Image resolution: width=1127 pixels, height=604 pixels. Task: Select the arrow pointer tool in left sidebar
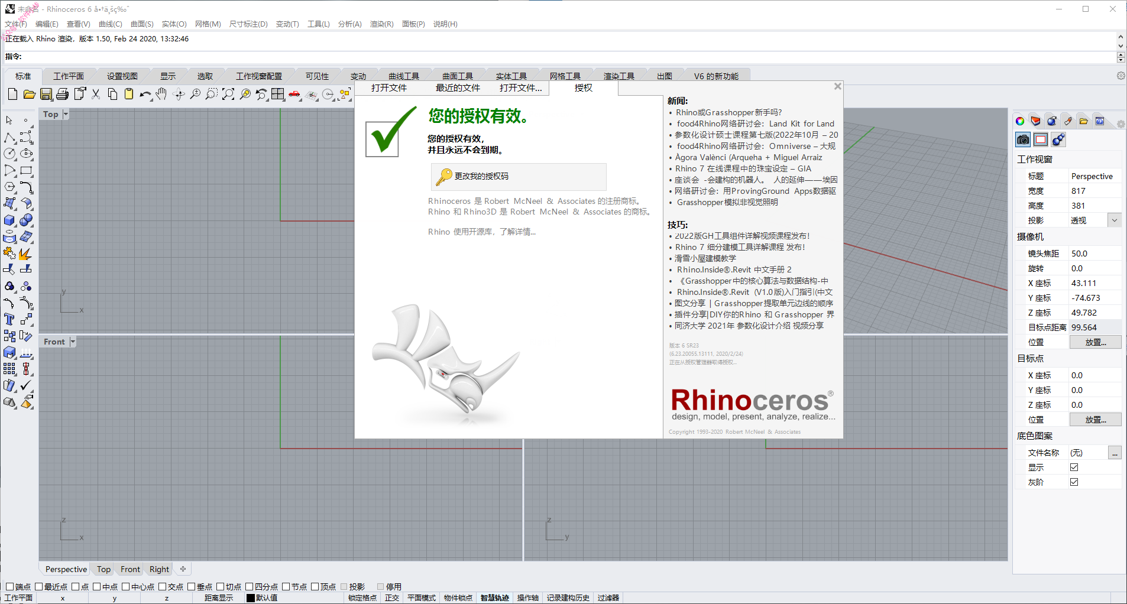point(9,120)
